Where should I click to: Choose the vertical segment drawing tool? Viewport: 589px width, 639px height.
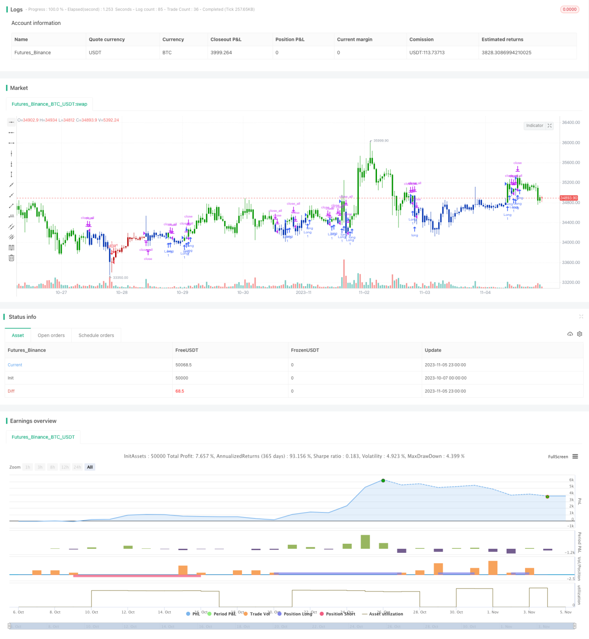click(x=11, y=174)
